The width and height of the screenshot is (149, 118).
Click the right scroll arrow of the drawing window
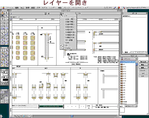118,116
